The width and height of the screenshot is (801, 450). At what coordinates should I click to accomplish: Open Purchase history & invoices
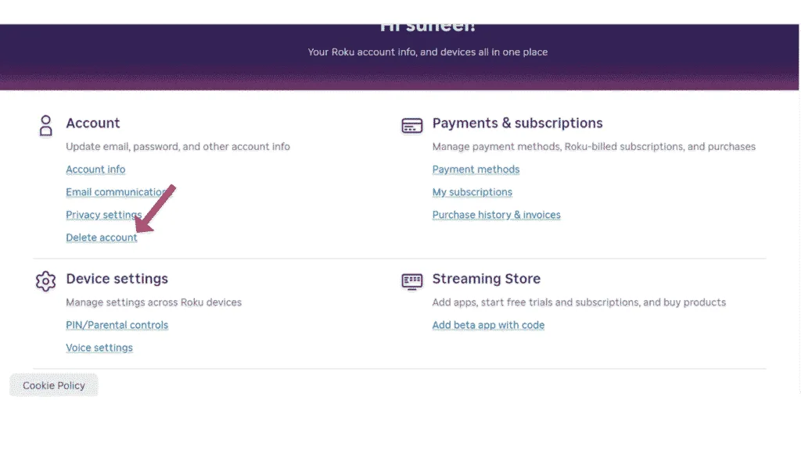click(x=496, y=215)
